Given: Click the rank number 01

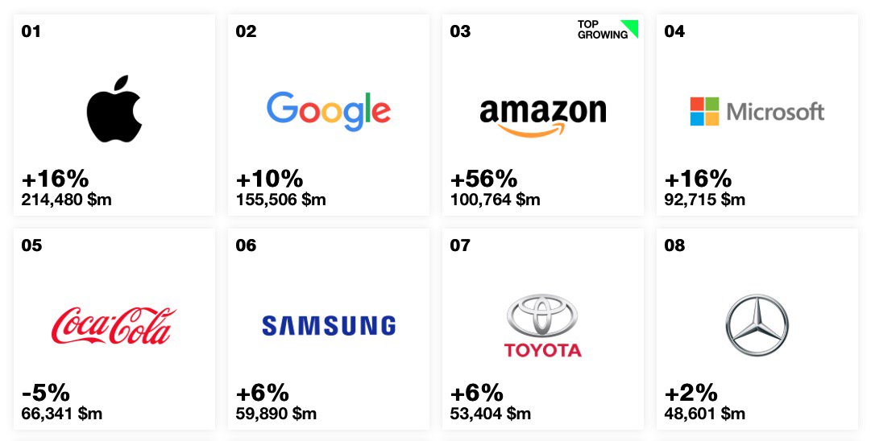Looking at the screenshot, I should tap(31, 32).
